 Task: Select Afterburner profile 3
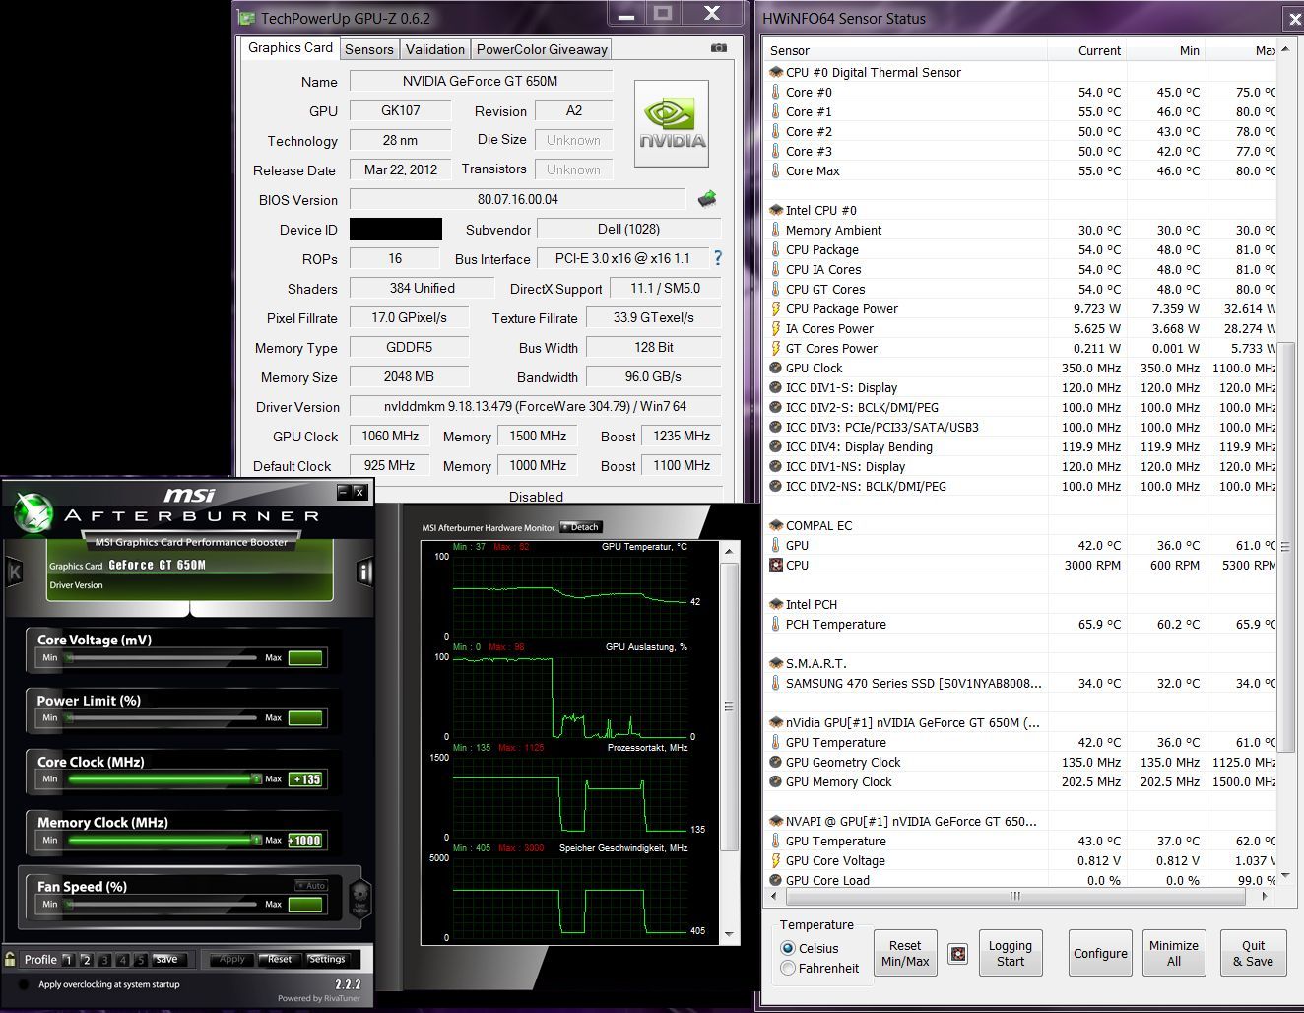point(104,960)
